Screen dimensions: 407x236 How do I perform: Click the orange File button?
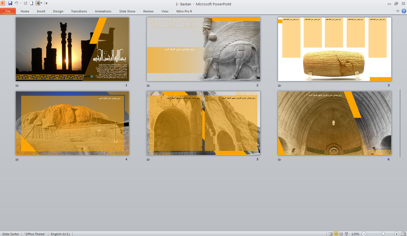pos(8,11)
